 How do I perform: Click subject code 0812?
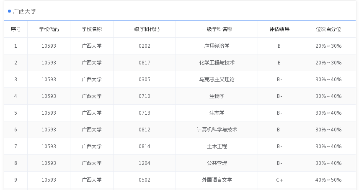[x=145, y=130]
